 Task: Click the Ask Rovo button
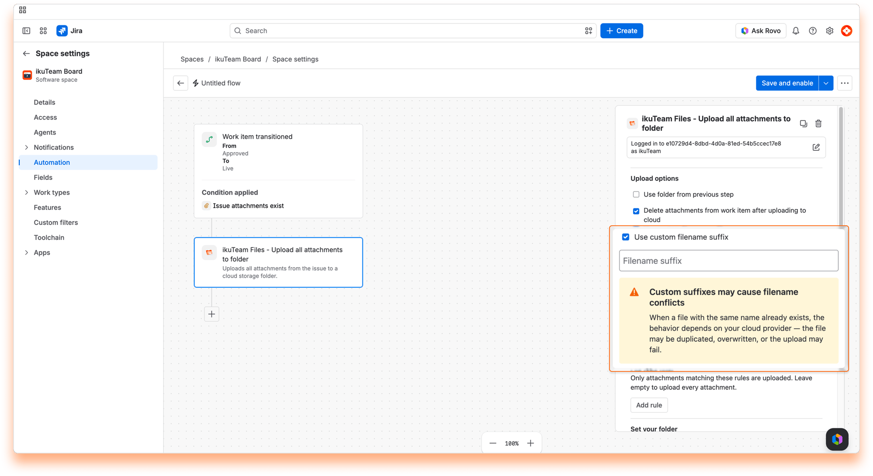[x=761, y=31]
